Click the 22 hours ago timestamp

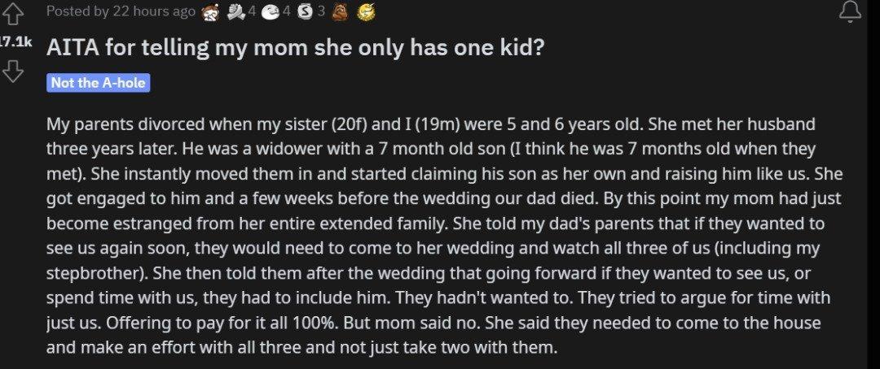[154, 11]
